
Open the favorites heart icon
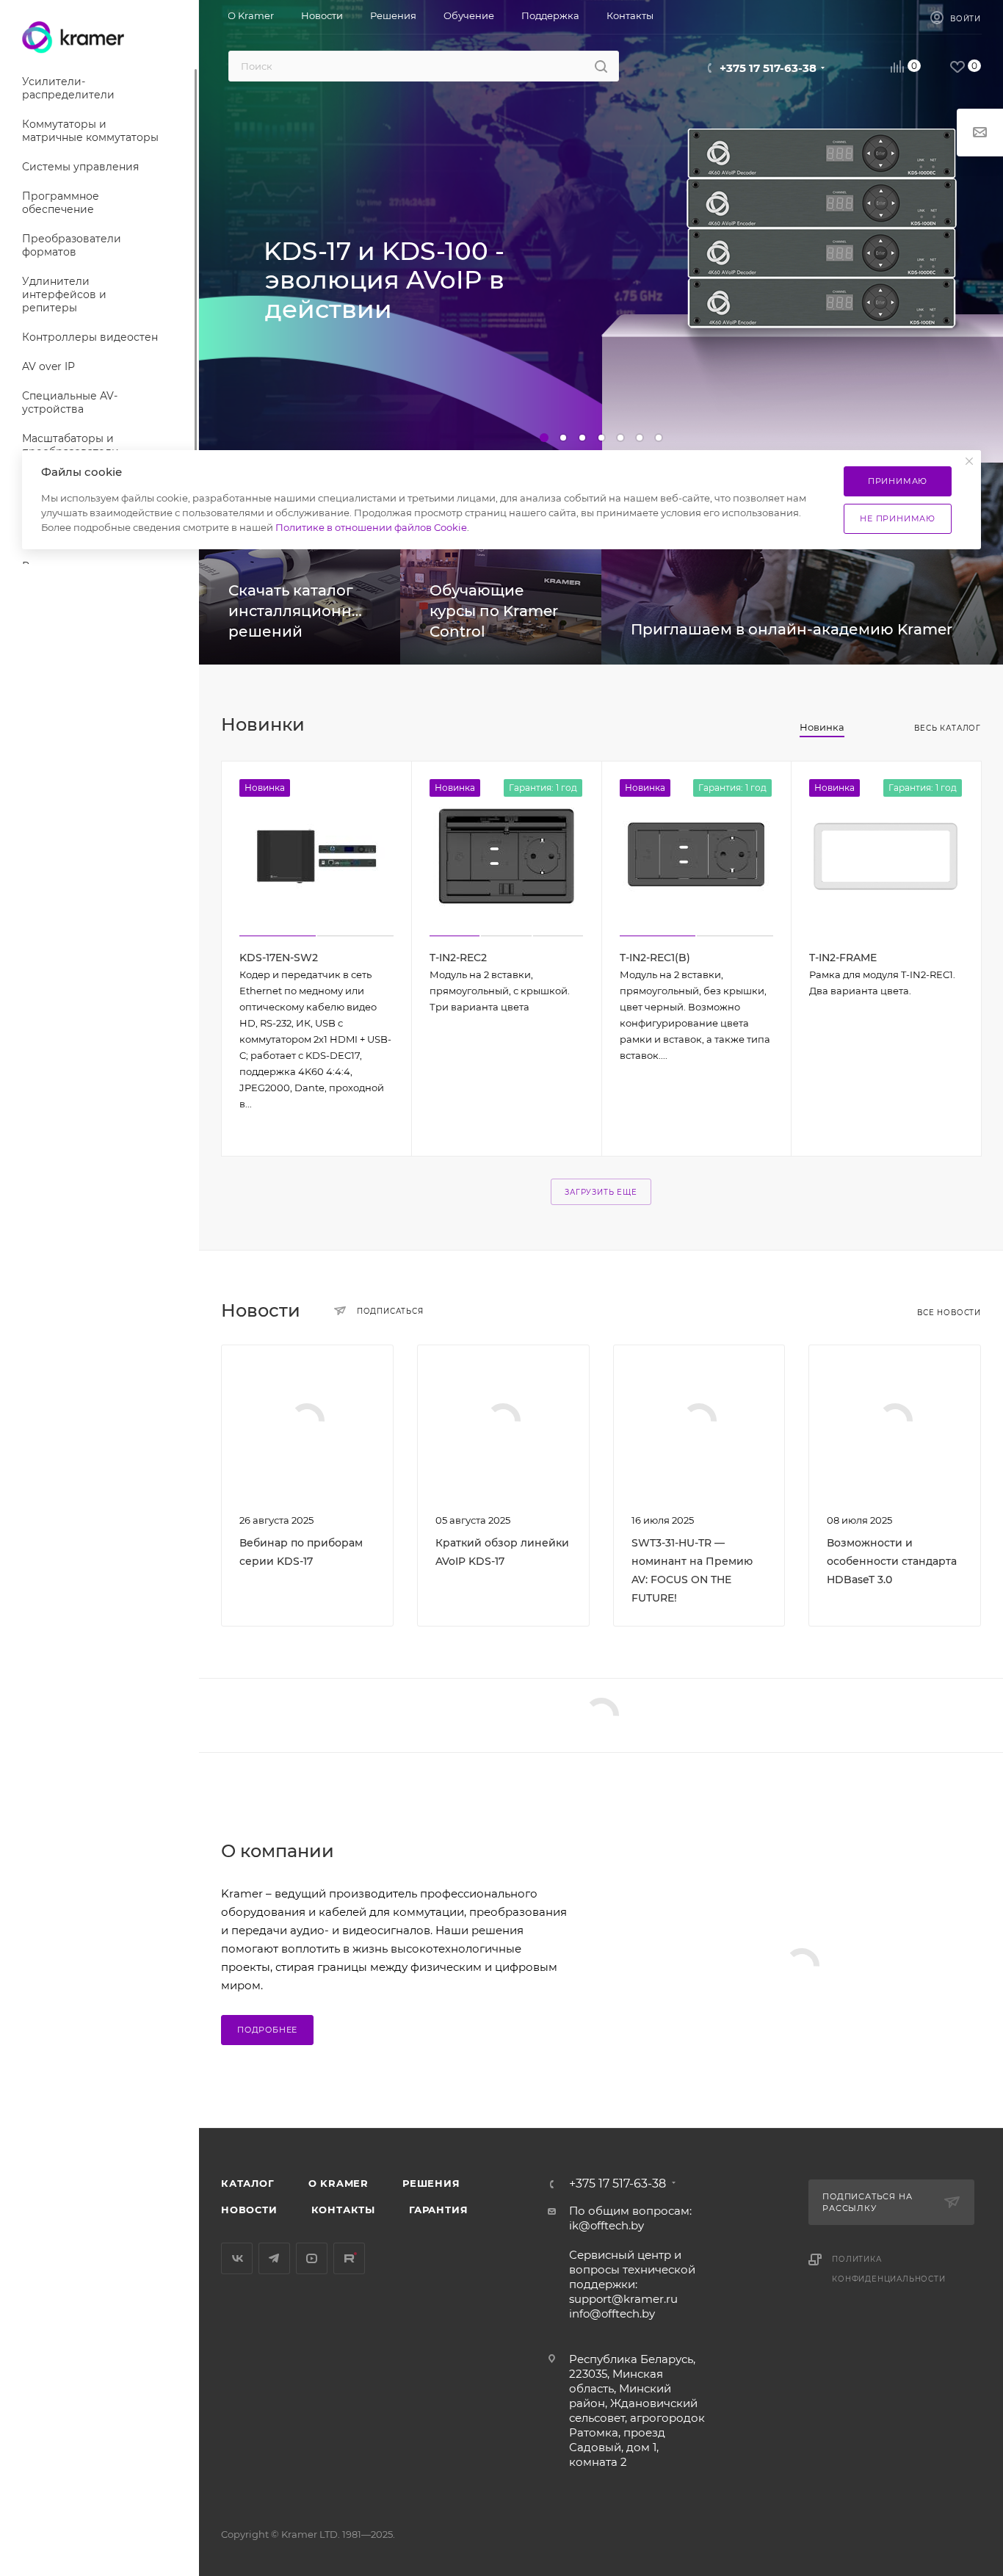tap(957, 67)
